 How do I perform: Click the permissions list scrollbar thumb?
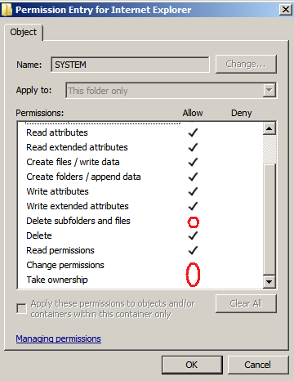point(269,219)
